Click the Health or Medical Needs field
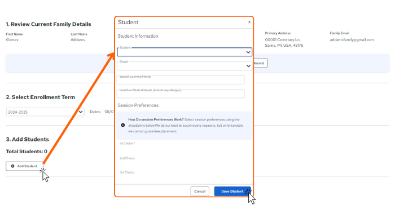395x214 pixels. [181, 93]
